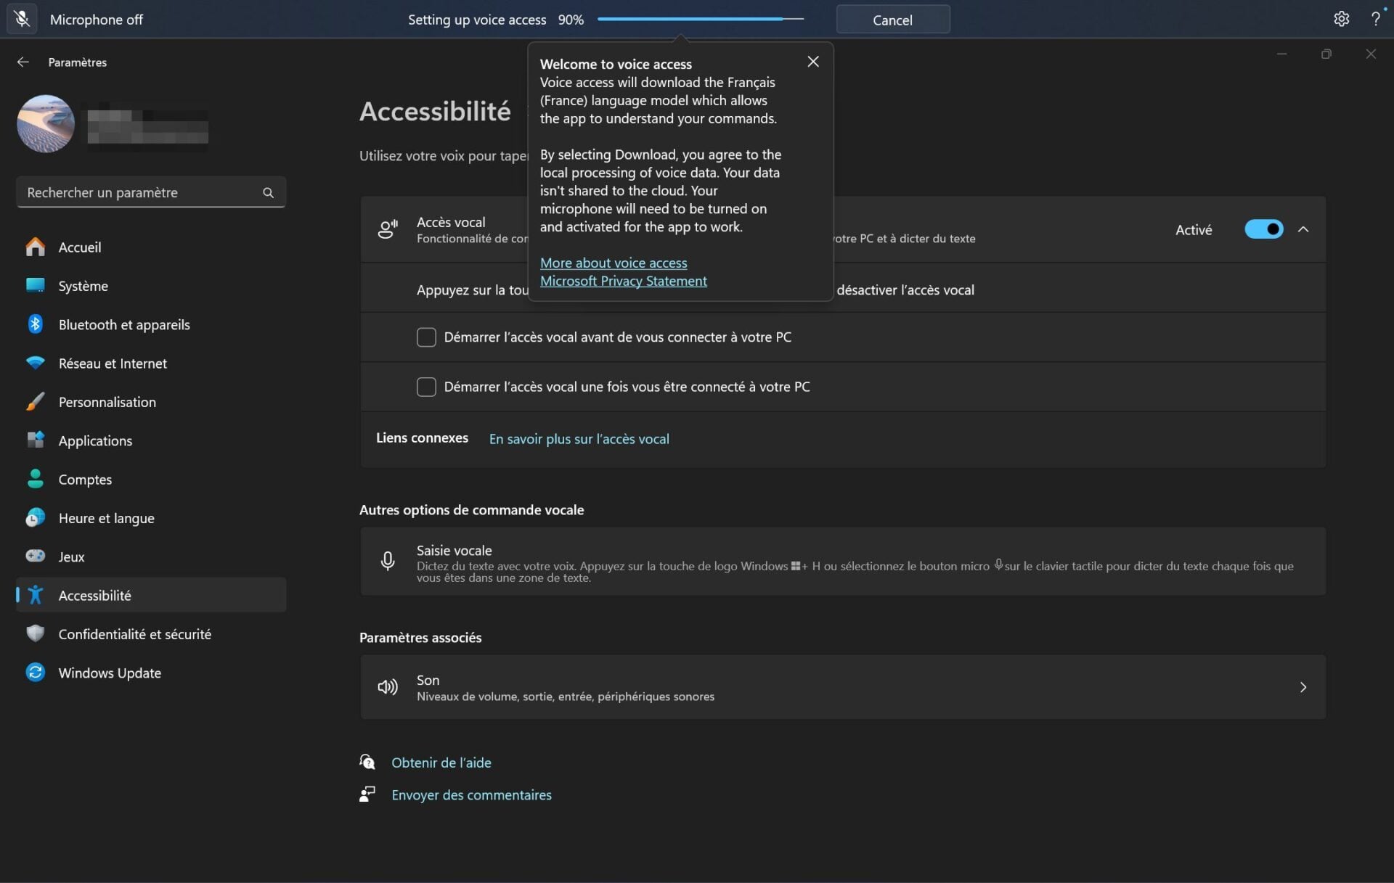Screen dimensions: 1394x883
Task: Open Heure et langue globe icon
Action: point(35,517)
